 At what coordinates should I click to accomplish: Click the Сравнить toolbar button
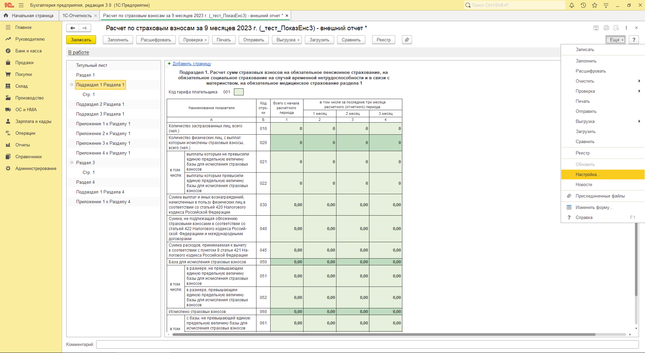coord(351,40)
